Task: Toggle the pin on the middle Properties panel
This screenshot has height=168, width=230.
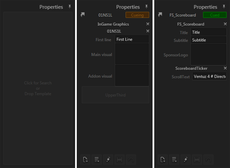Action: point(146,7)
